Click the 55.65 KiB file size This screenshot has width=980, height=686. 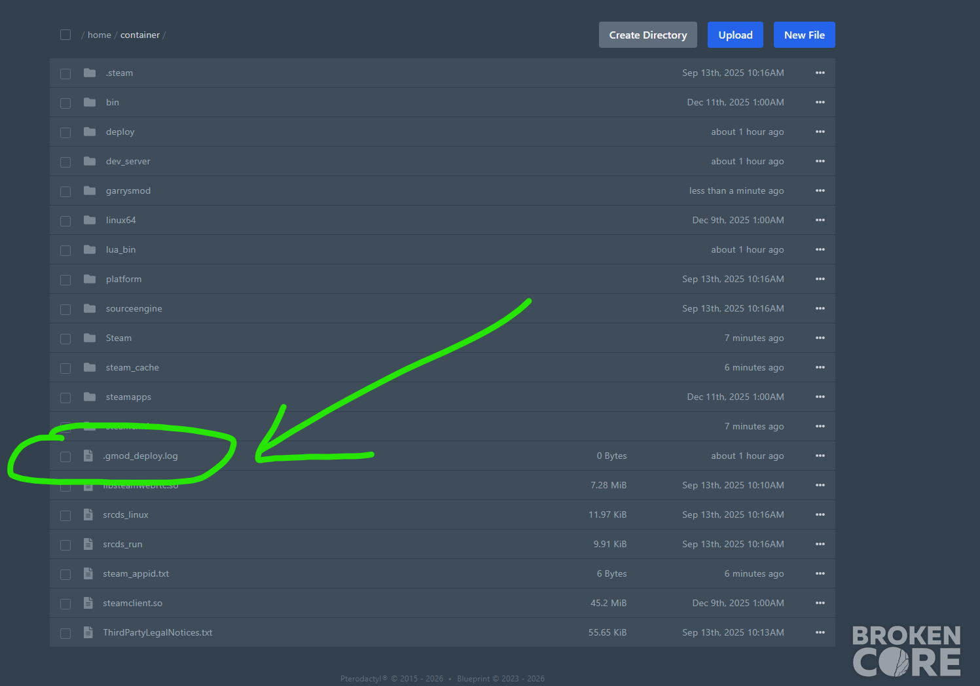[x=608, y=632]
